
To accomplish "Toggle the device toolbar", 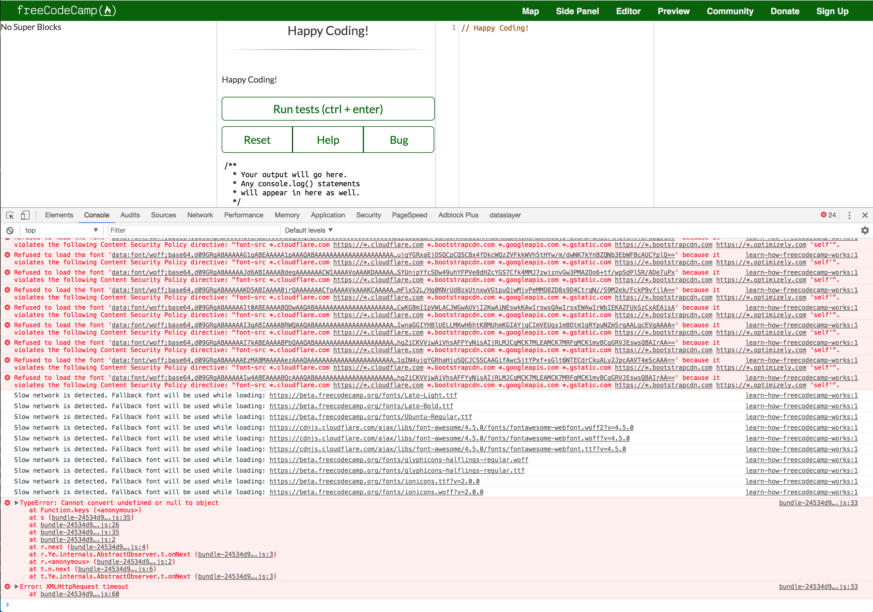I will point(25,215).
